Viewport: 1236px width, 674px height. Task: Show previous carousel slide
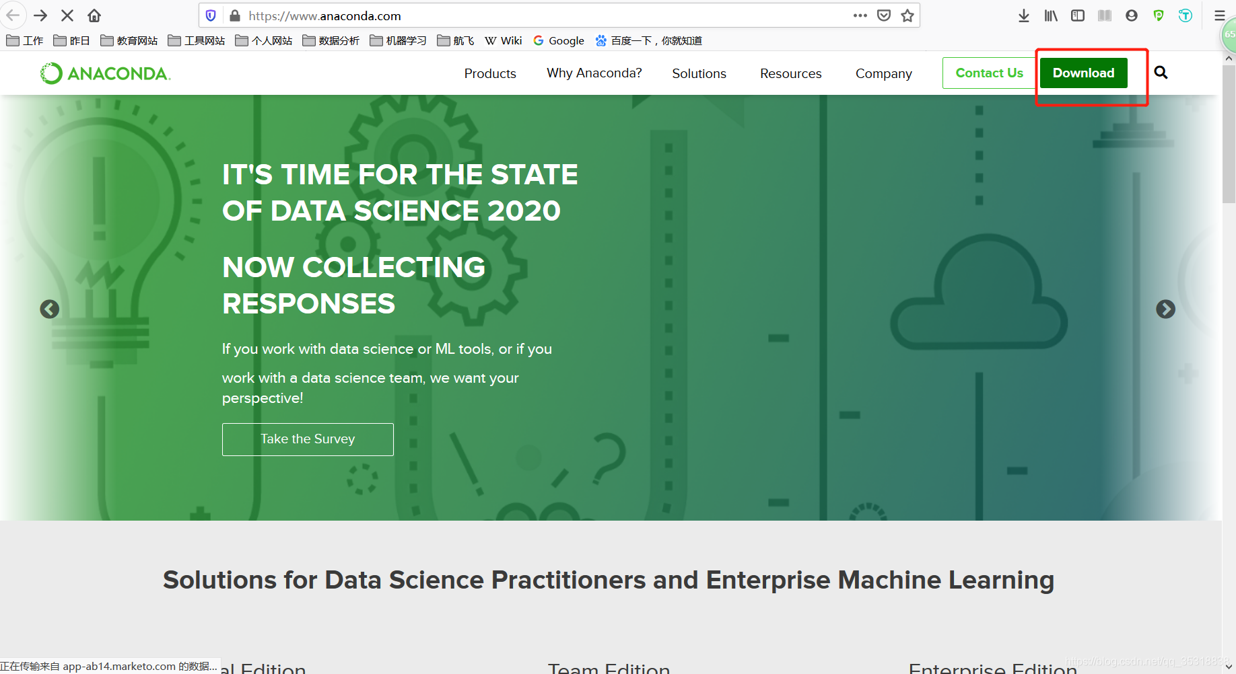[x=50, y=309]
